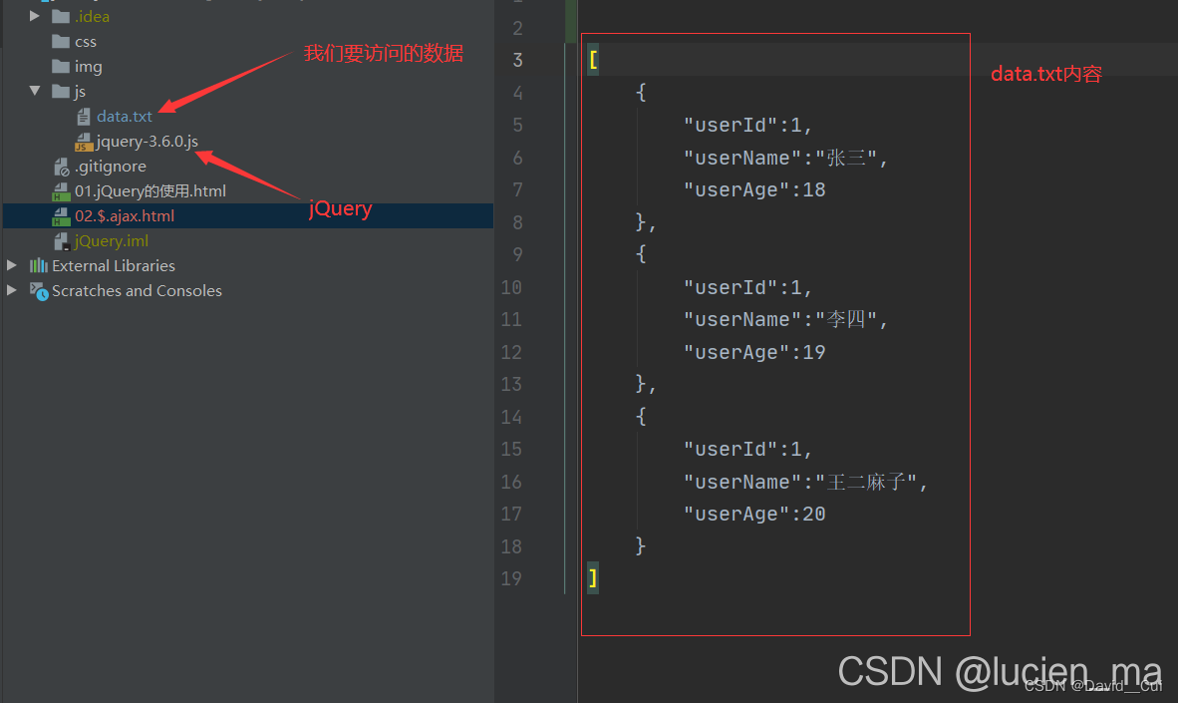The height and width of the screenshot is (703, 1178).
Task: Click the img folder icon
Action: (61, 66)
